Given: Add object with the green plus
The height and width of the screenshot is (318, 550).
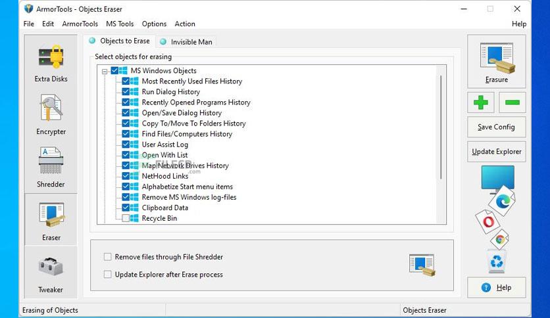Looking at the screenshot, I should [480, 102].
